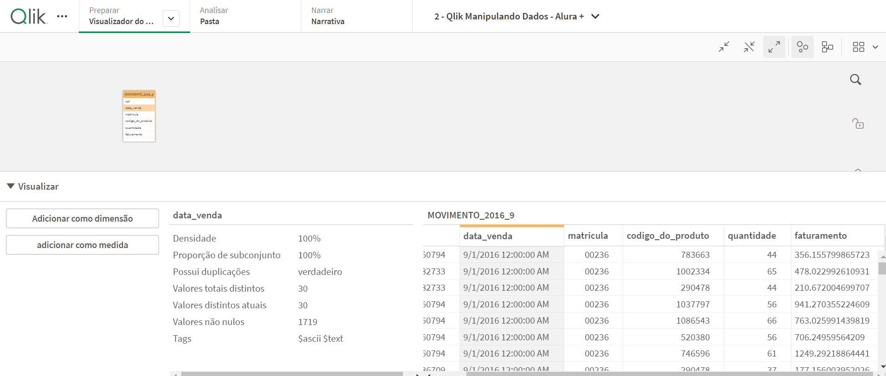Toggle source table view icon
This screenshot has width=886, height=376.
(x=828, y=47)
